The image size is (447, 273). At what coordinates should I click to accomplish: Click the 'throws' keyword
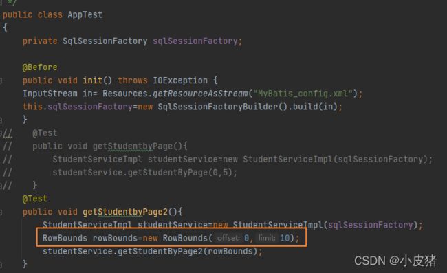tap(133, 80)
